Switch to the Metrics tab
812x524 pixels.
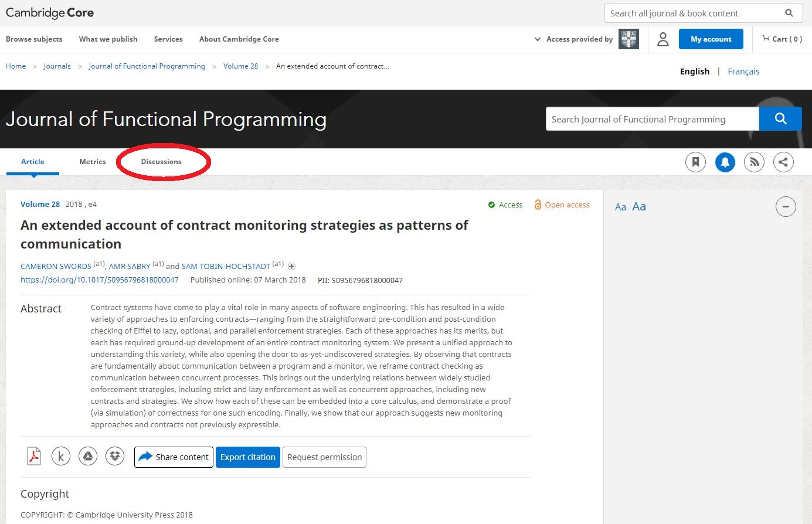pyautogui.click(x=93, y=162)
